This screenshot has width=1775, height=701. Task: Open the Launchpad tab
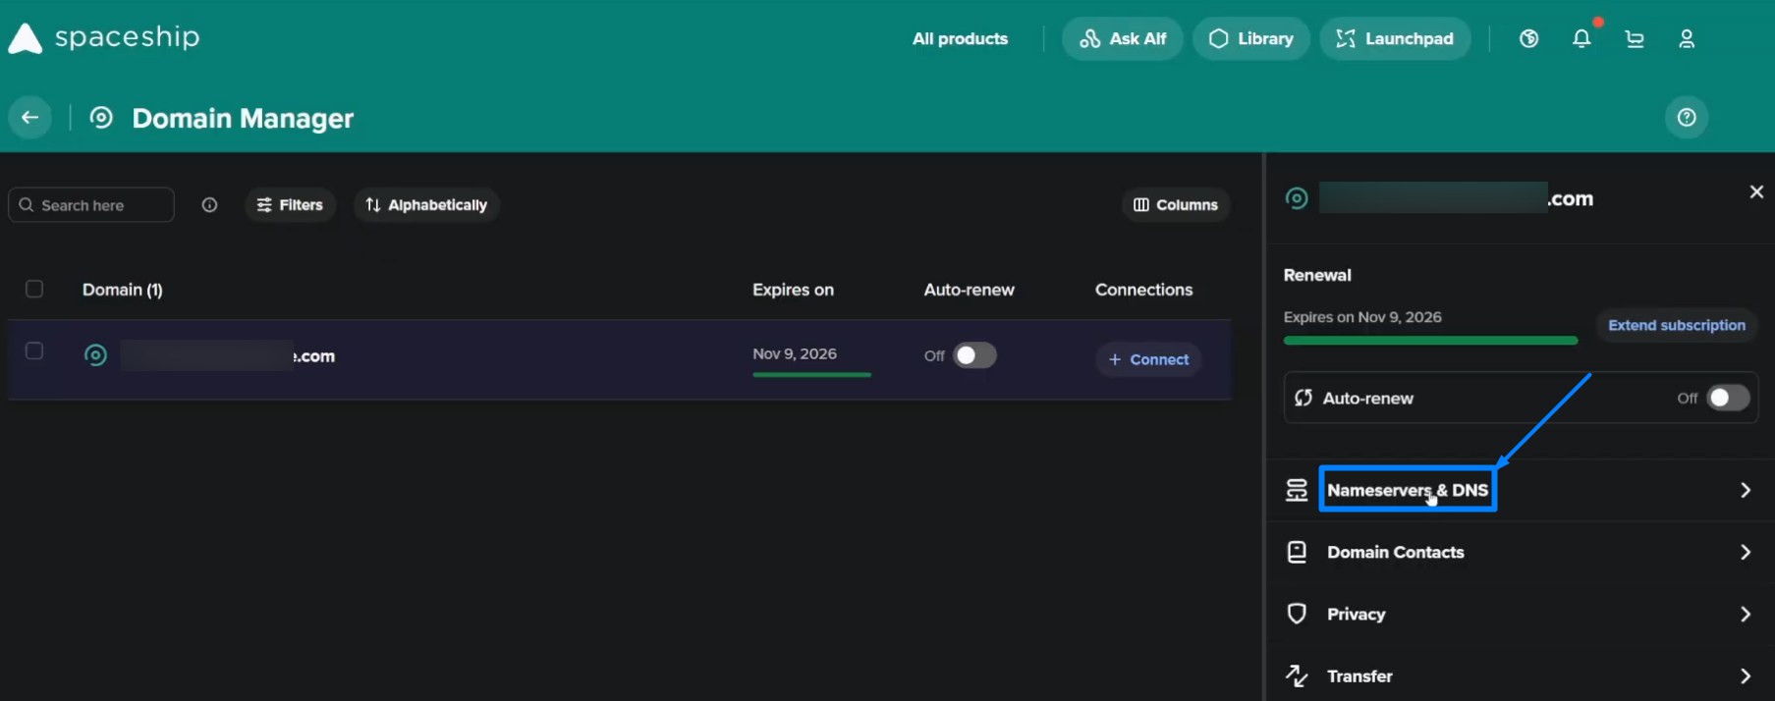point(1395,39)
